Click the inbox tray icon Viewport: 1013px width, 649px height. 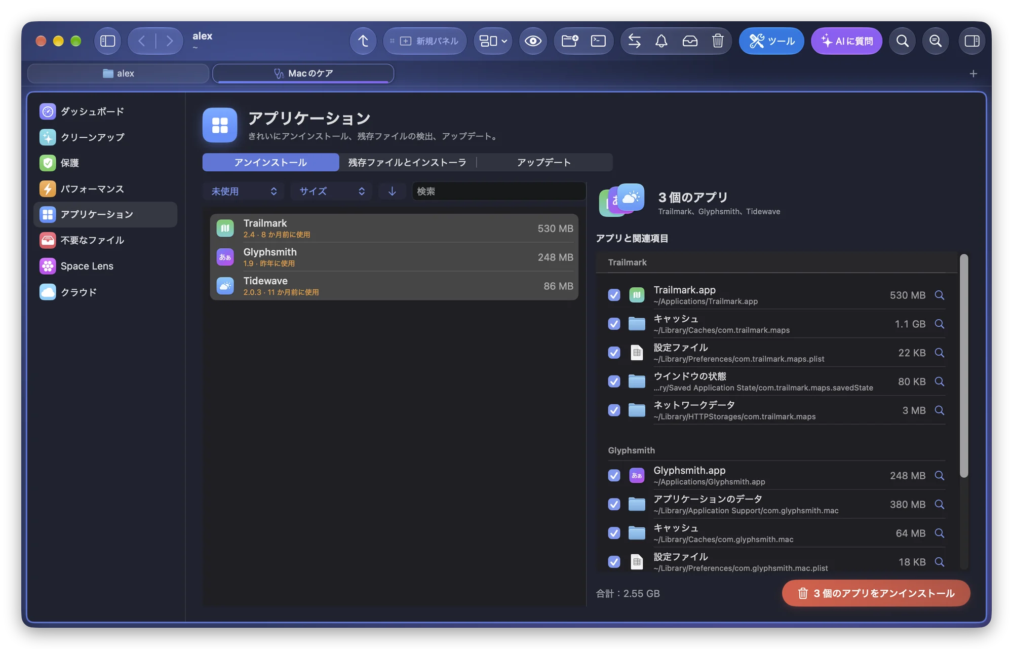[690, 41]
